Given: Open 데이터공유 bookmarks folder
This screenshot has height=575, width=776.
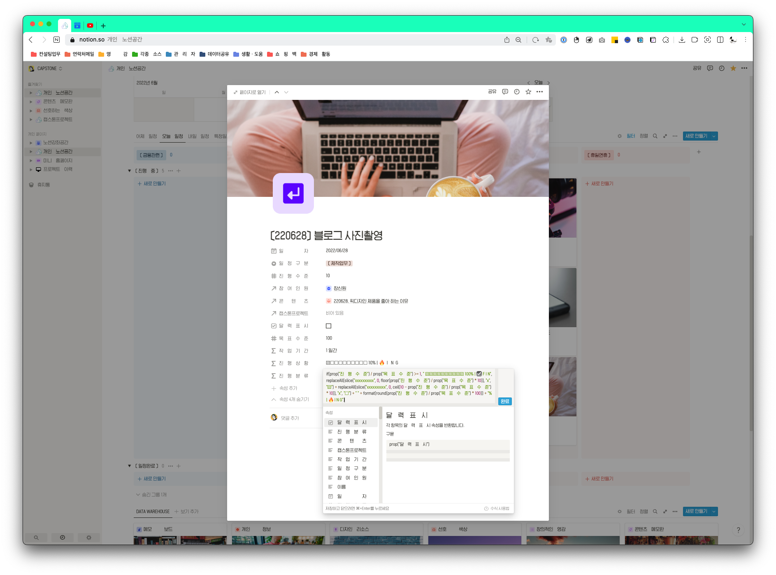Looking at the screenshot, I should pyautogui.click(x=214, y=54).
